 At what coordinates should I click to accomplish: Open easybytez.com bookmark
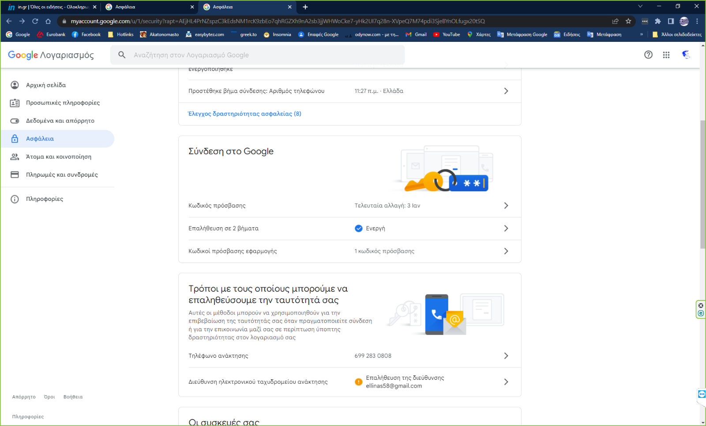tap(205, 34)
